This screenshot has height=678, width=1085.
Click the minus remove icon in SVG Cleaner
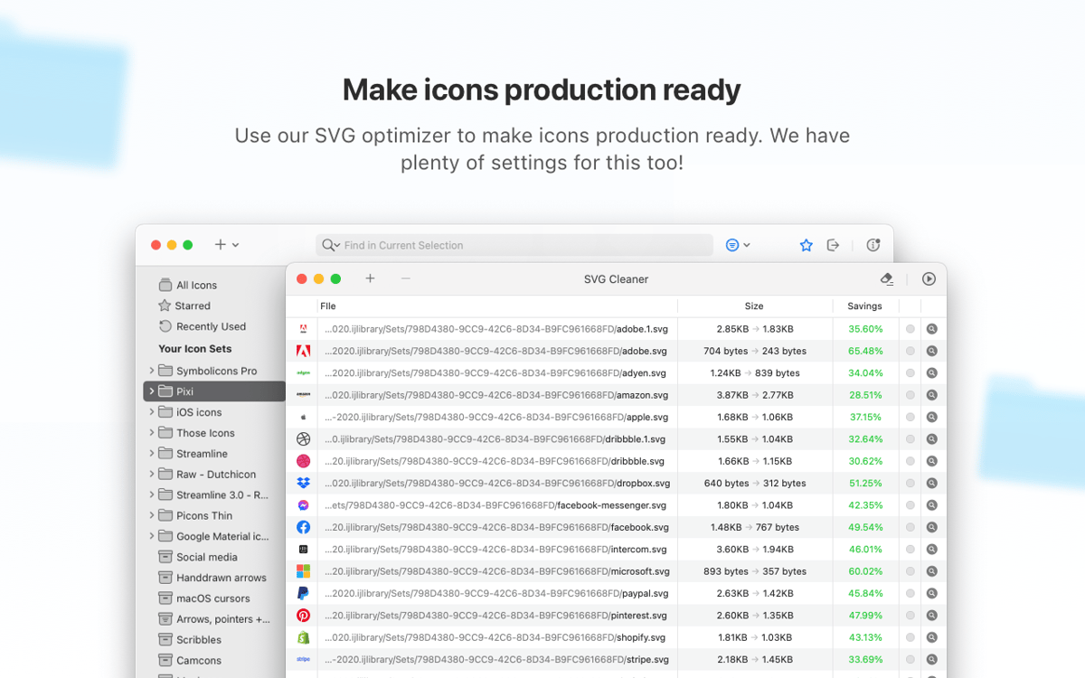(405, 278)
